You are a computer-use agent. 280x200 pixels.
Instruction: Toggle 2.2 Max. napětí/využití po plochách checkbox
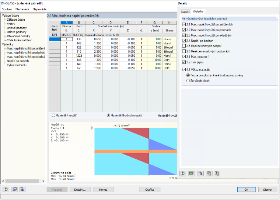pos(184,30)
